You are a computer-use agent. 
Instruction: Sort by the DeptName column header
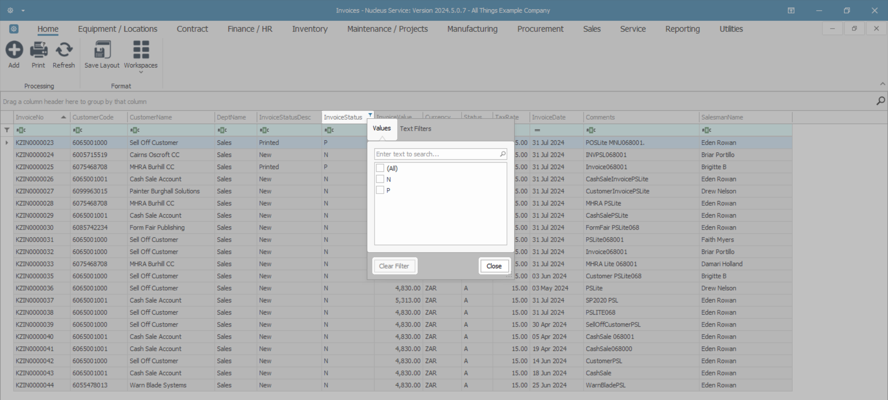[235, 117]
